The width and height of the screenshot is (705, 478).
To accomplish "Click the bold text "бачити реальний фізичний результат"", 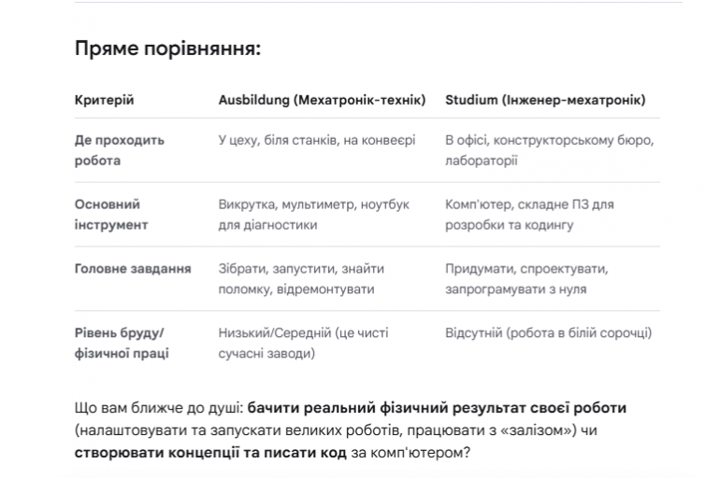I will 385,408.
